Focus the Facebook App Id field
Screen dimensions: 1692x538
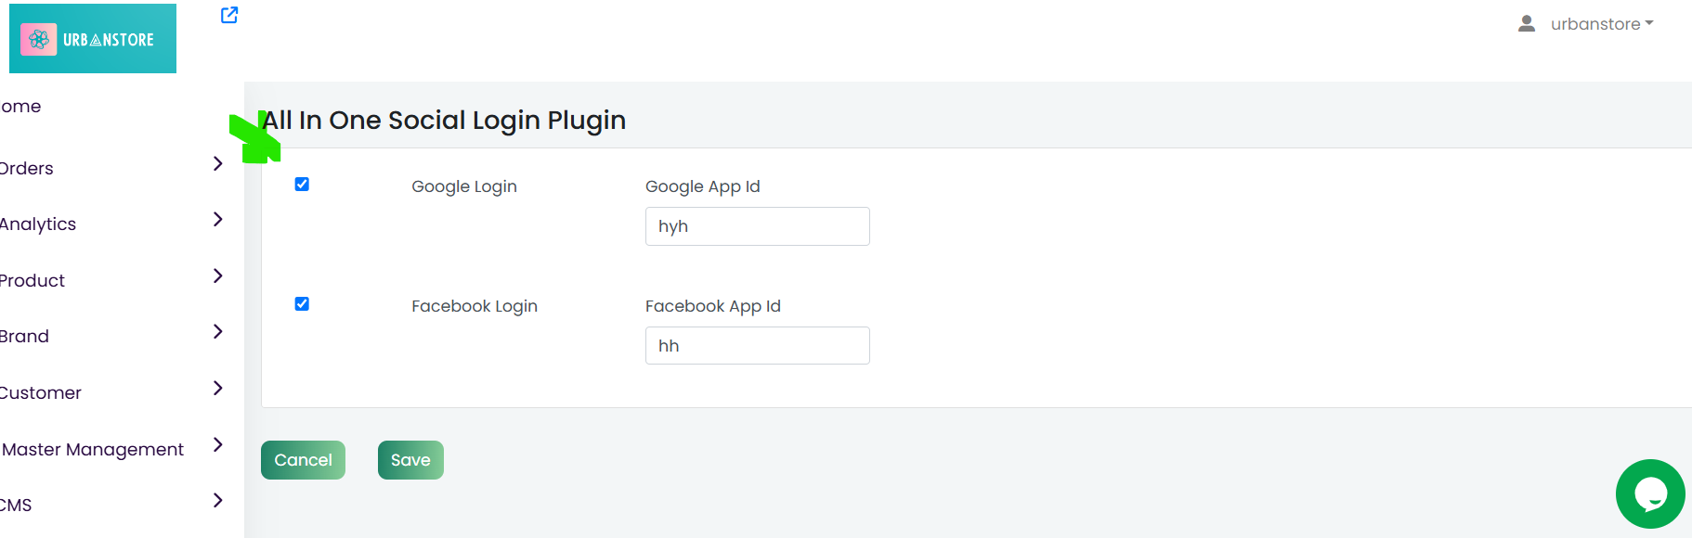tap(758, 346)
